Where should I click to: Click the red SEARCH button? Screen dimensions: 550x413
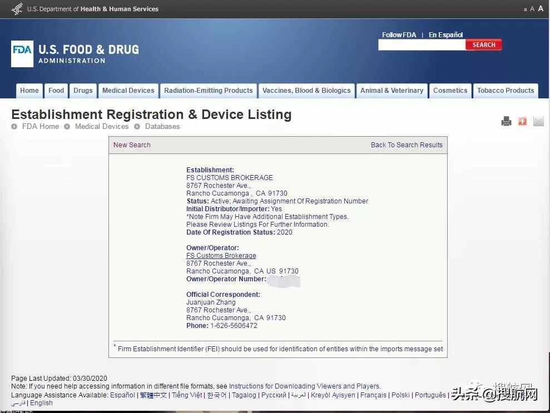pos(484,44)
